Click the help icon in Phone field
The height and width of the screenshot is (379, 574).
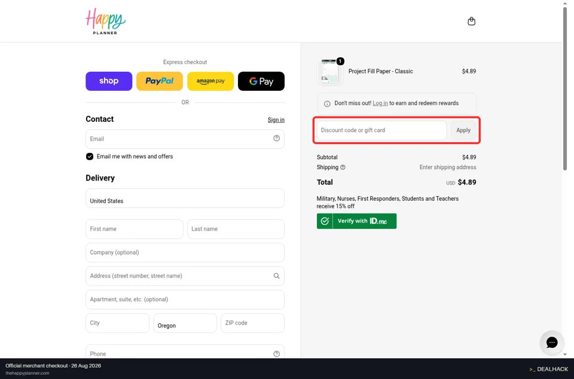tap(276, 354)
